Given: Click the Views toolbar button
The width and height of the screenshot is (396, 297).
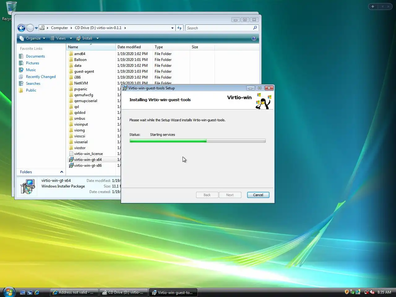Looking at the screenshot, I should pyautogui.click(x=58, y=38).
